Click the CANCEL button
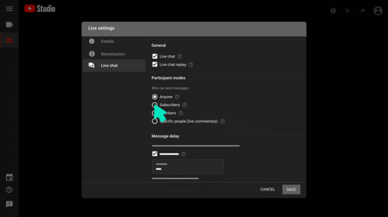 268,189
